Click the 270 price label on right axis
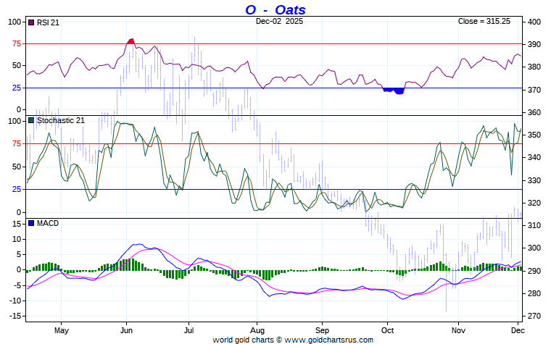551x344 pixels. point(534,316)
